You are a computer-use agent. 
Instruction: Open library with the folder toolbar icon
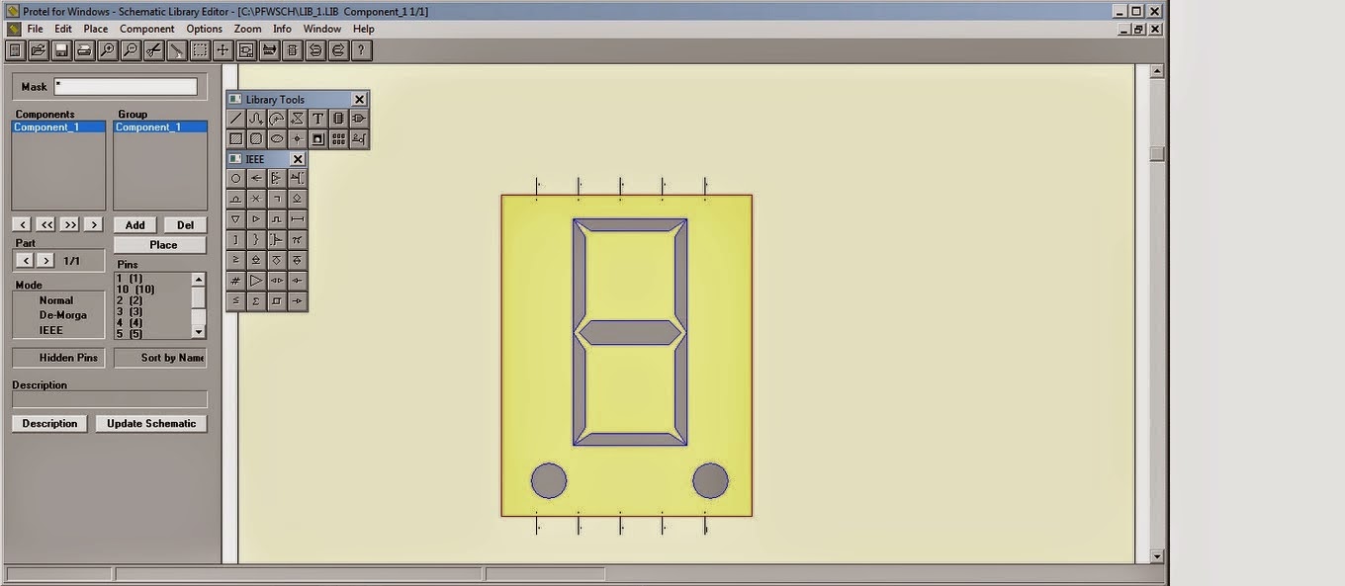[38, 50]
